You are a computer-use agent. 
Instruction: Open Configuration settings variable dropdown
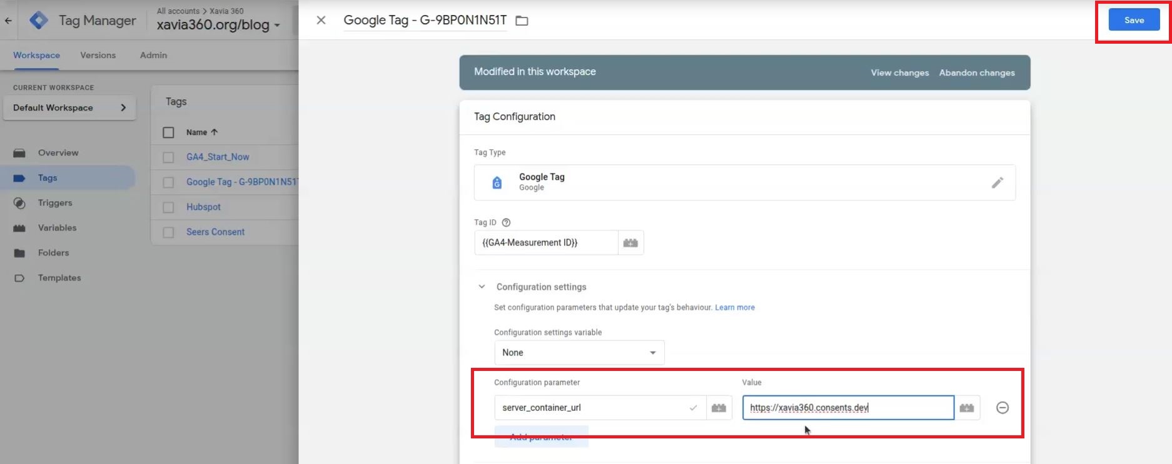(x=579, y=352)
